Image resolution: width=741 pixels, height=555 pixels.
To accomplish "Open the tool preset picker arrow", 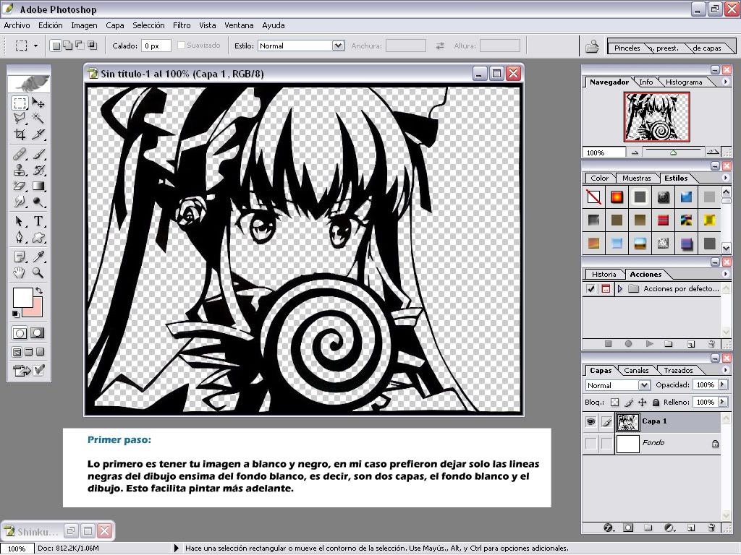I will pos(35,46).
